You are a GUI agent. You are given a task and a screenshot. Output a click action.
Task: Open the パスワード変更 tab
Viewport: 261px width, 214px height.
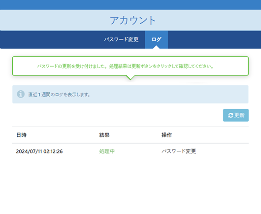(x=121, y=39)
